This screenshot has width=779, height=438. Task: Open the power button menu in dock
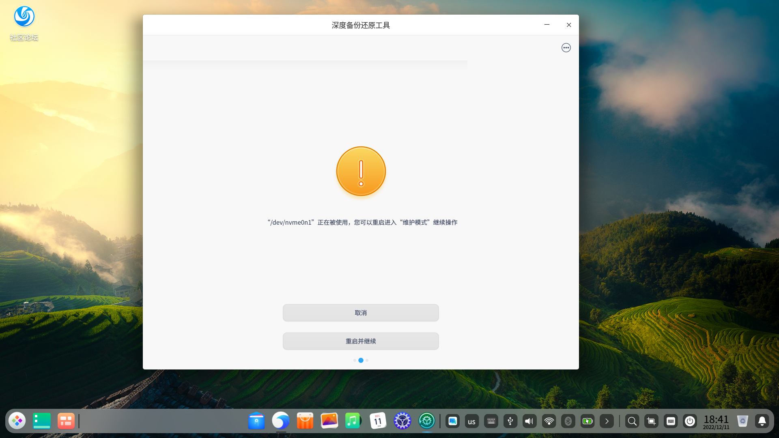690,421
